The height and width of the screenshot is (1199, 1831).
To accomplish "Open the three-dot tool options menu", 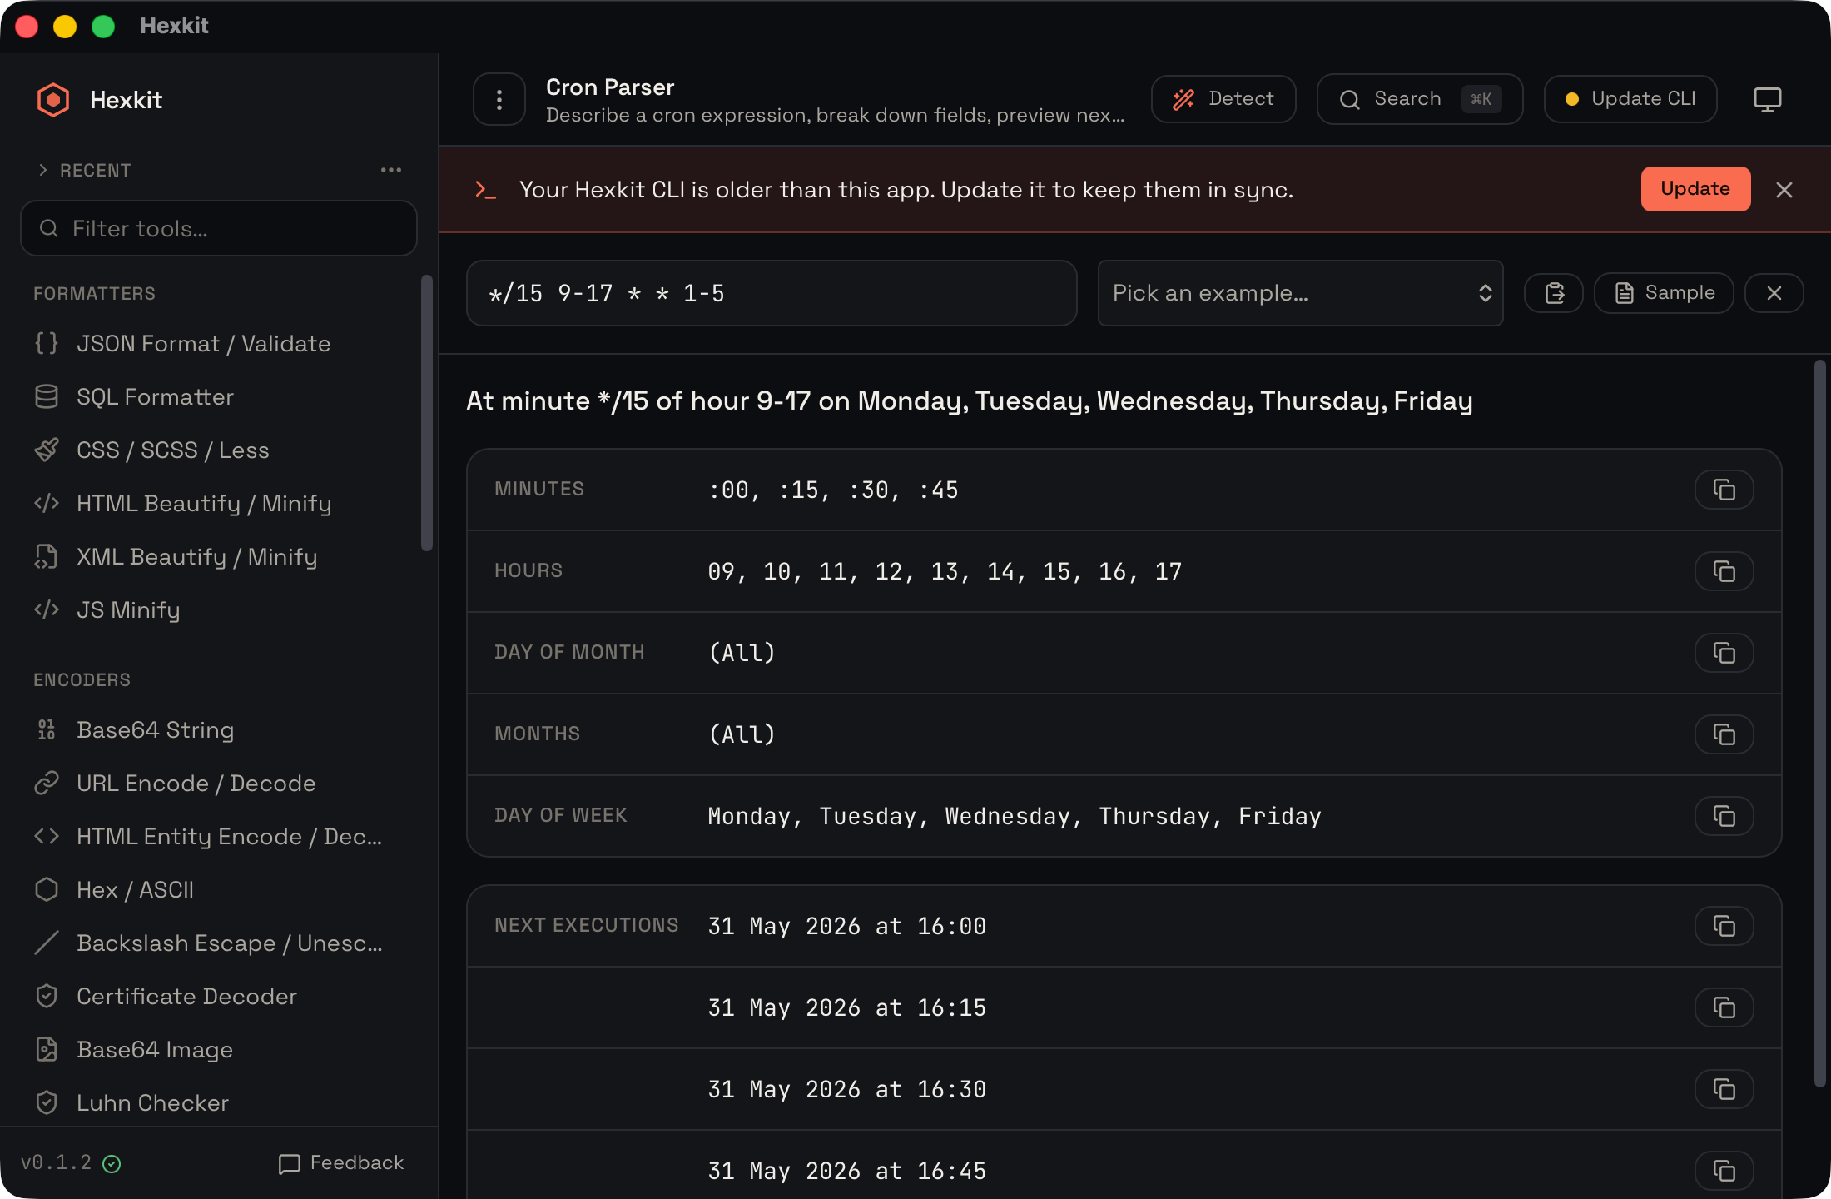I will click(499, 100).
